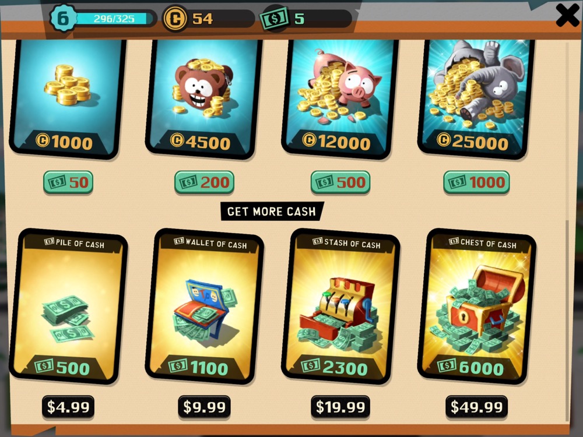
Task: Open the Wallet of Cash card
Action: (204, 306)
